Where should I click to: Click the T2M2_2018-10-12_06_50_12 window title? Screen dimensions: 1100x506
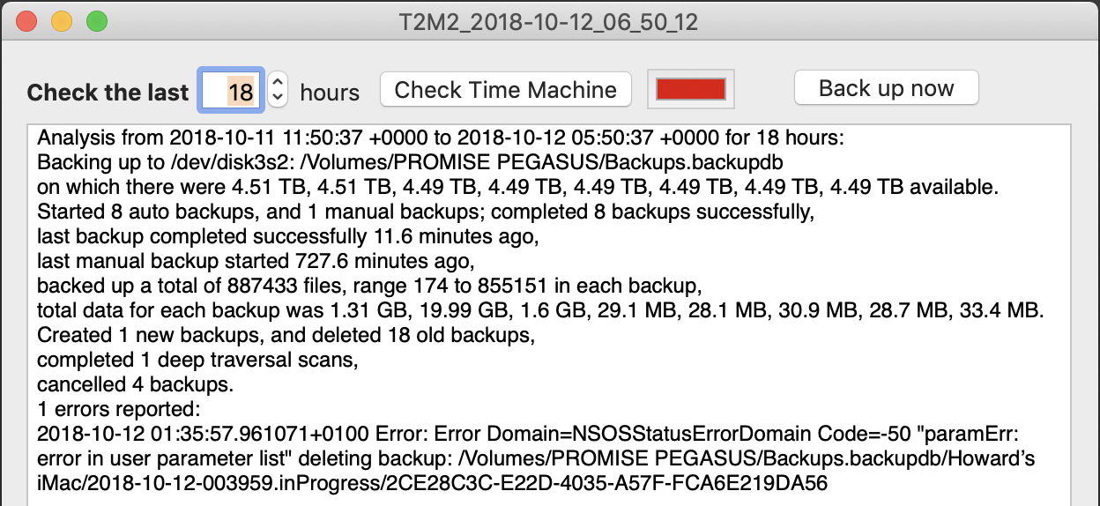pyautogui.click(x=548, y=22)
